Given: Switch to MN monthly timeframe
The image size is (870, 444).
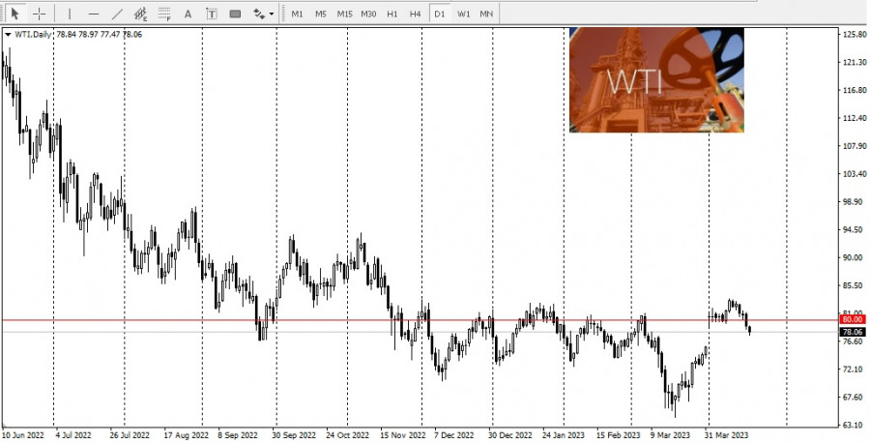Looking at the screenshot, I should [x=486, y=14].
